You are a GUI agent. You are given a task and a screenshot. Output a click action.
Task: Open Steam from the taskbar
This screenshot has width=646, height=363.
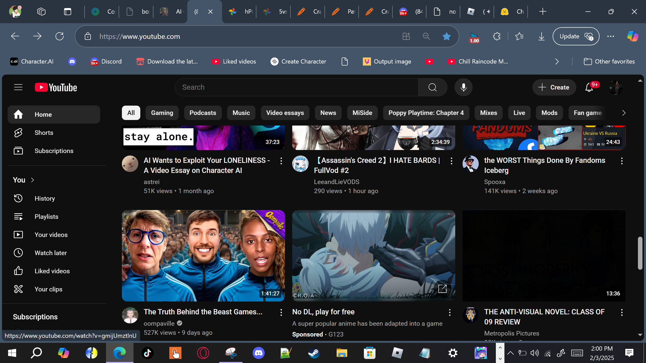[x=314, y=353]
